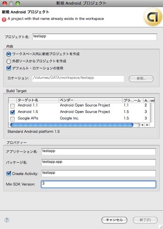Click 'Android Open Source Project' in Android 1.1 row

[85, 105]
